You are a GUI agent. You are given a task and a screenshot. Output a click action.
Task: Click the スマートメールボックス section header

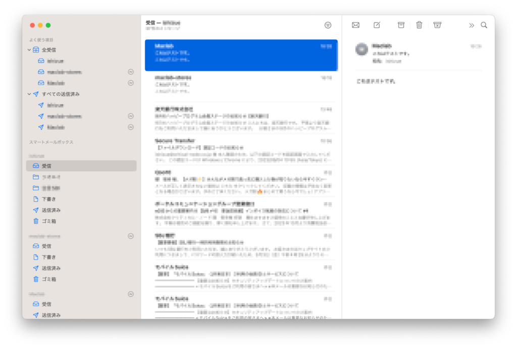[51, 142]
